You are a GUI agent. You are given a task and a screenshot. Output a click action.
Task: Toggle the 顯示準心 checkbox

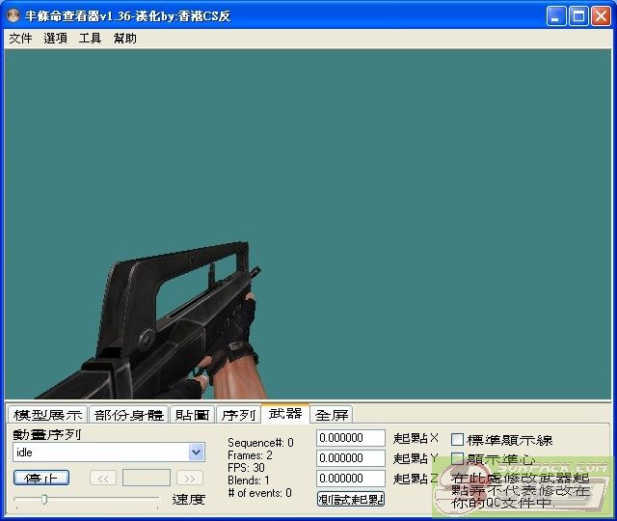click(x=458, y=459)
